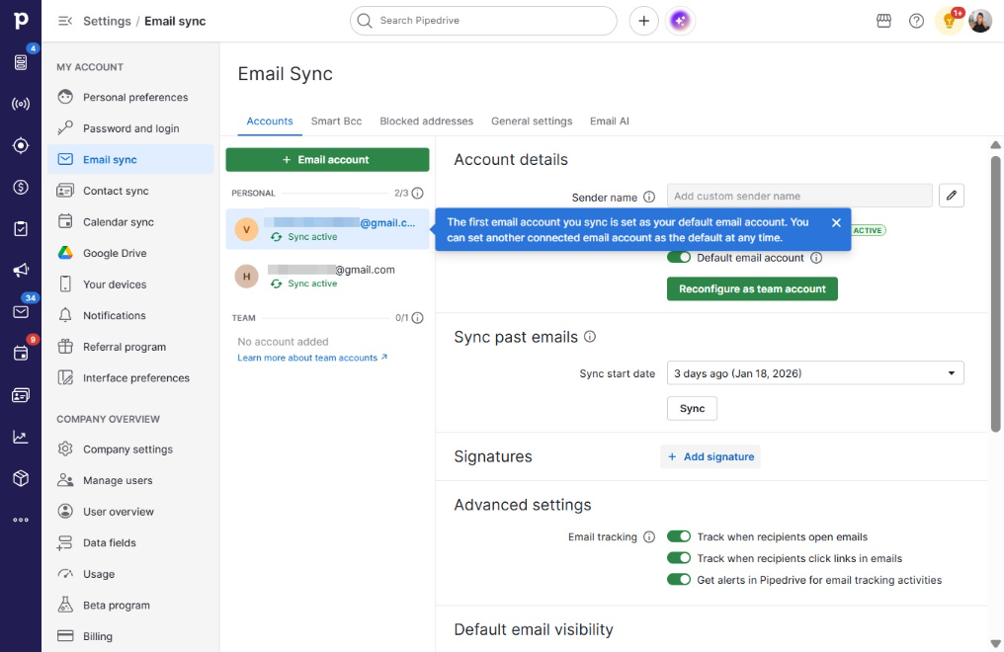The width and height of the screenshot is (1004, 652).
Task: Open Products cube icon in sidebar
Action: pyautogui.click(x=21, y=478)
